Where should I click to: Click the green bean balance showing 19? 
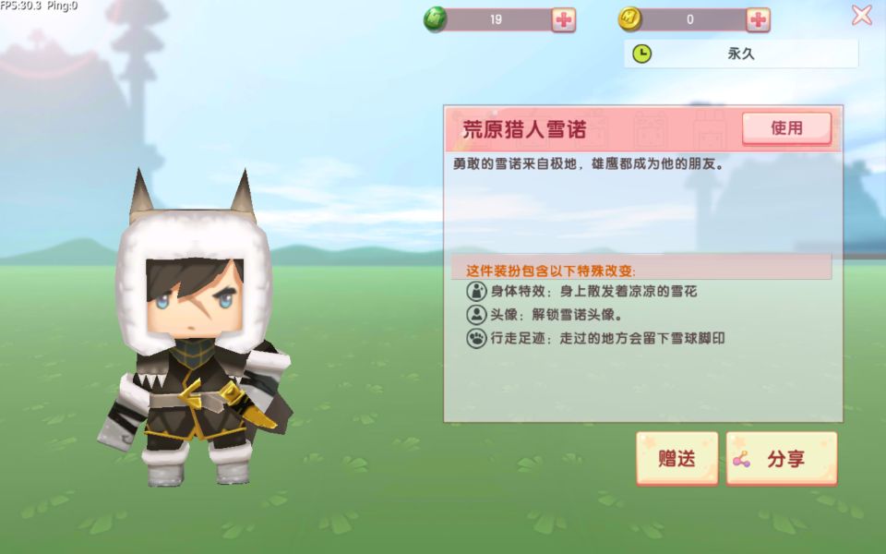pyautogui.click(x=496, y=19)
